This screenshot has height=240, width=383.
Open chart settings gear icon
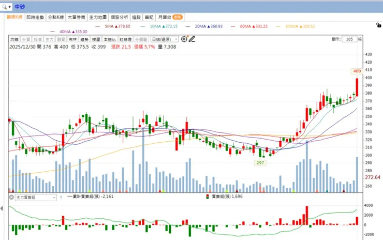tap(184, 39)
